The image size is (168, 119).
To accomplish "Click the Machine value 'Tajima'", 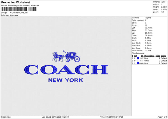I will click(148, 18).
